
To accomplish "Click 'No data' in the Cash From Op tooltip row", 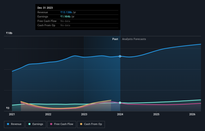I will pyautogui.click(x=65, y=25).
